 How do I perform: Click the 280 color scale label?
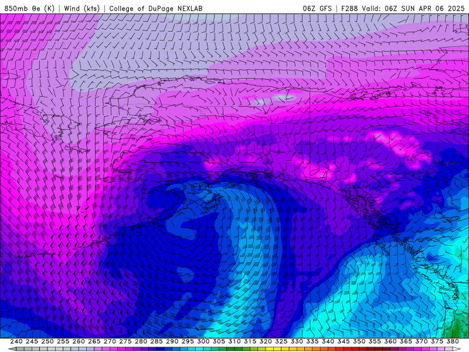[141, 341]
